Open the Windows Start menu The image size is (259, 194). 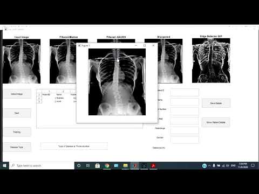pos(4,165)
